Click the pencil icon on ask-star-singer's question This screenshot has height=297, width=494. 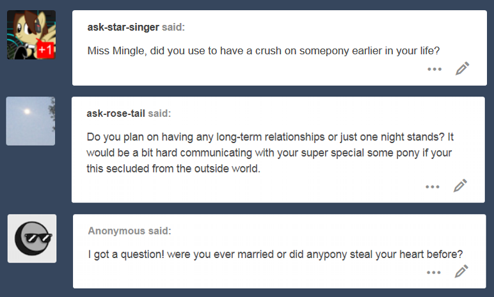coord(463,68)
